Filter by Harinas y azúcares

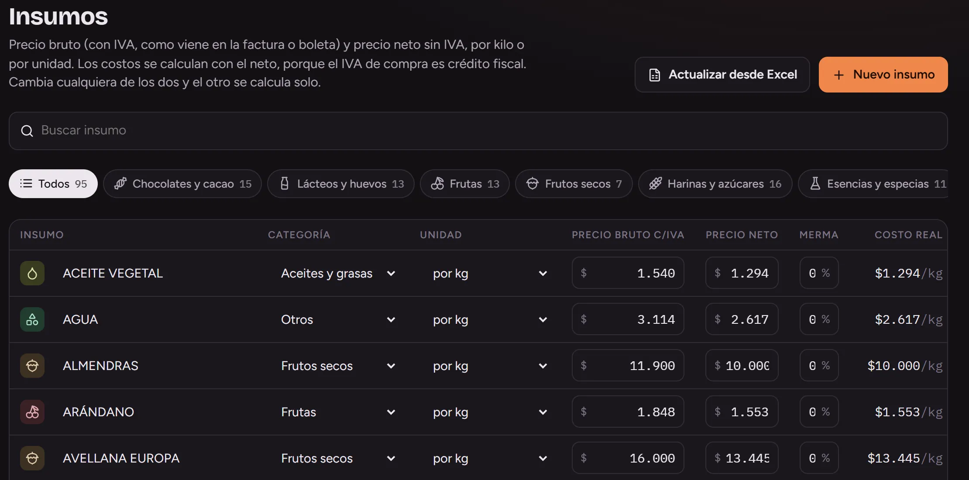coord(715,184)
